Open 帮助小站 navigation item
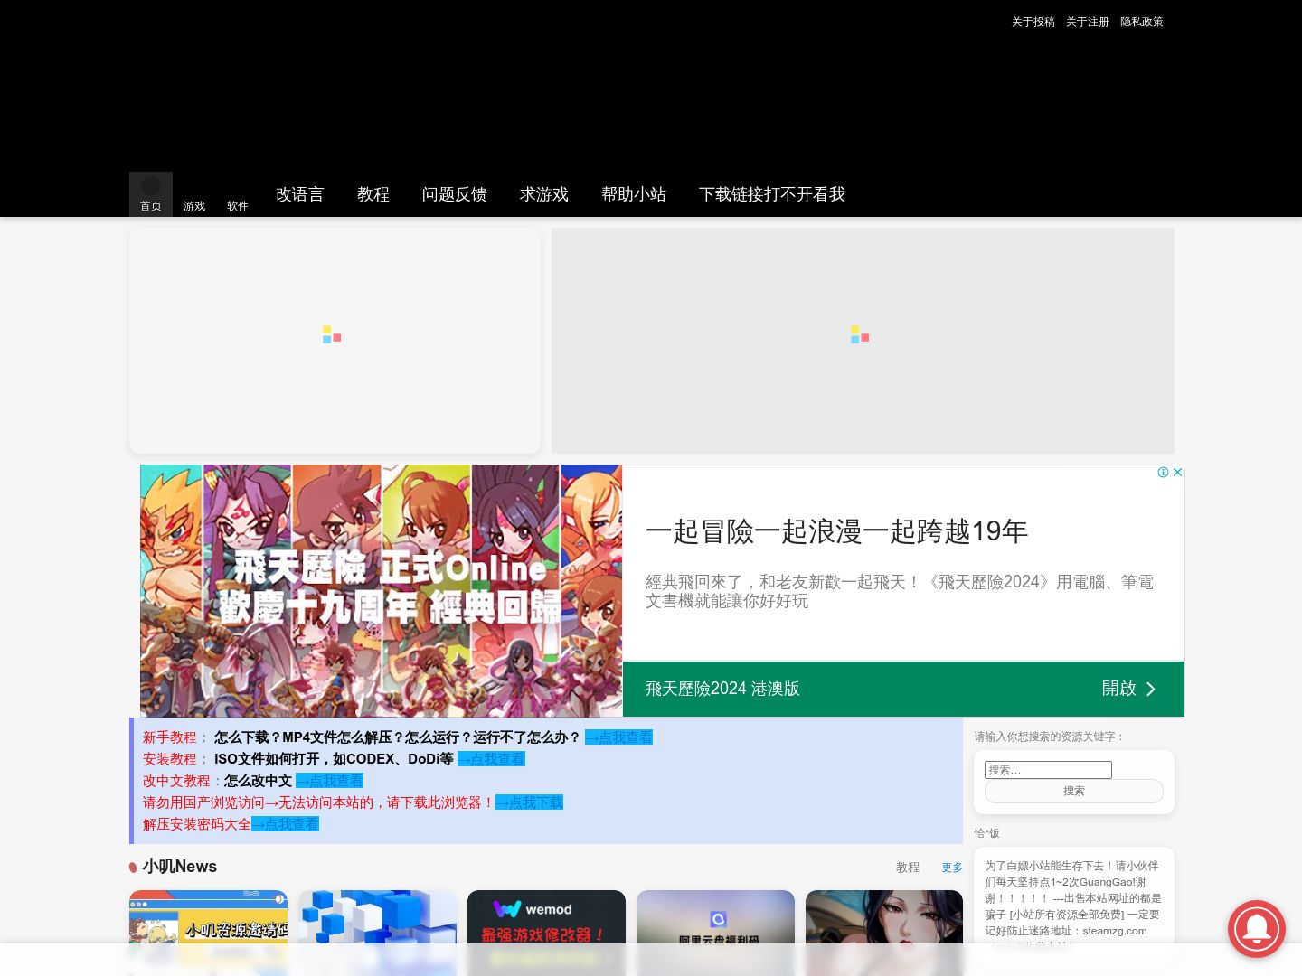This screenshot has width=1302, height=976. pos(634,194)
